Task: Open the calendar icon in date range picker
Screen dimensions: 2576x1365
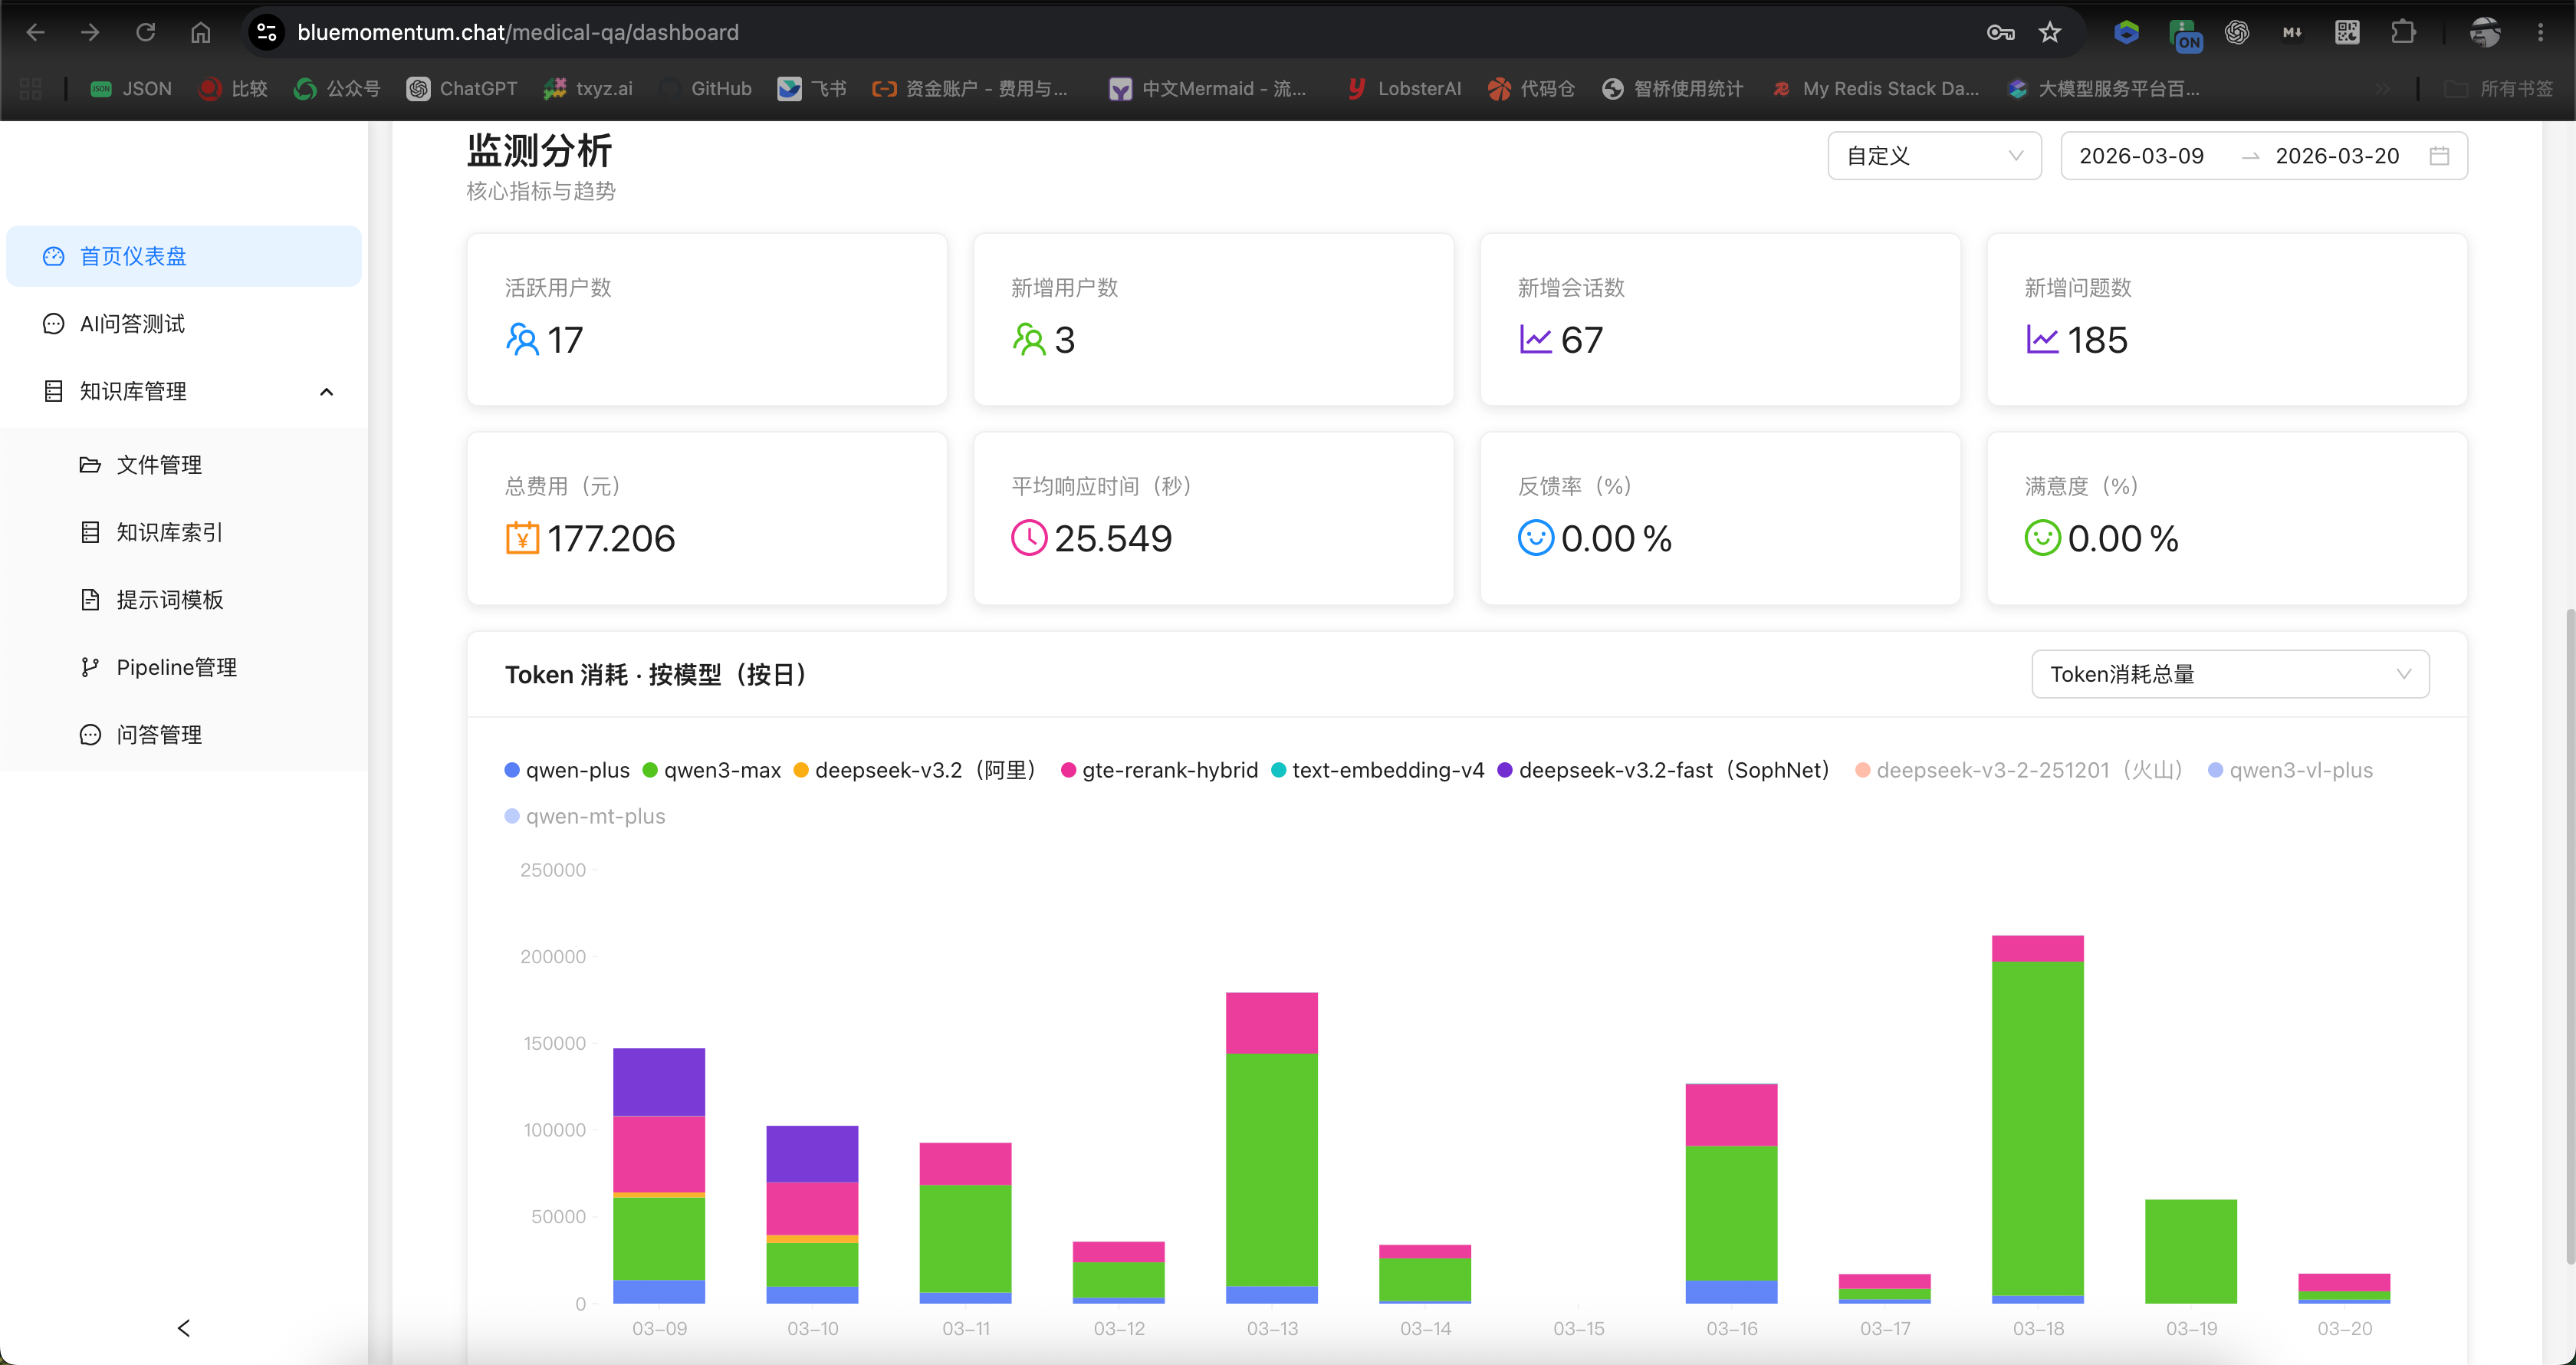Action: pyautogui.click(x=2439, y=156)
